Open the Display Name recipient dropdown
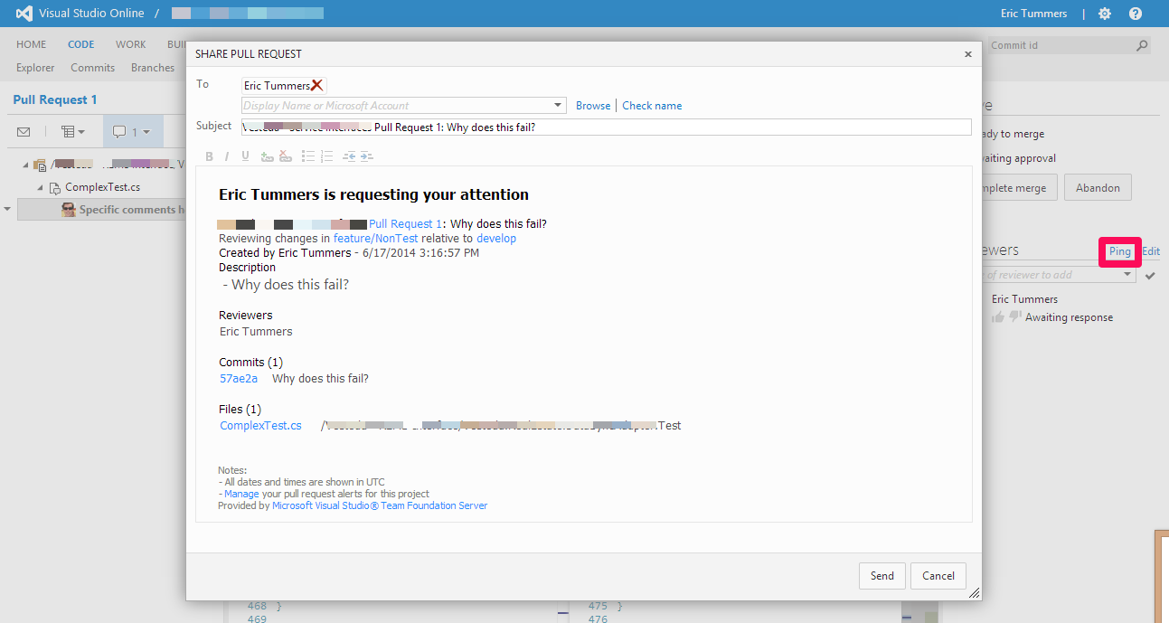Screen dimensions: 1169x623 558,106
